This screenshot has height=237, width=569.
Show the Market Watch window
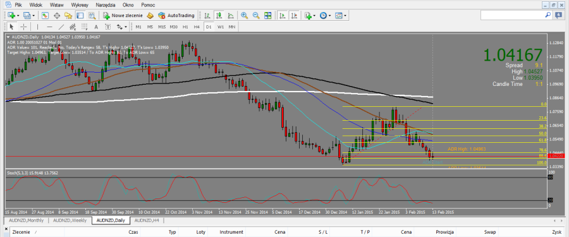point(45,16)
